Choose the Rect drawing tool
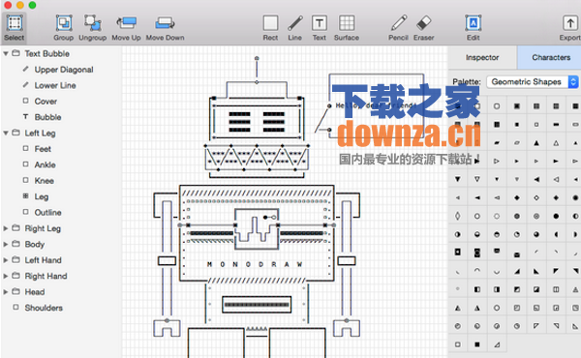581x358 pixels. click(x=270, y=28)
